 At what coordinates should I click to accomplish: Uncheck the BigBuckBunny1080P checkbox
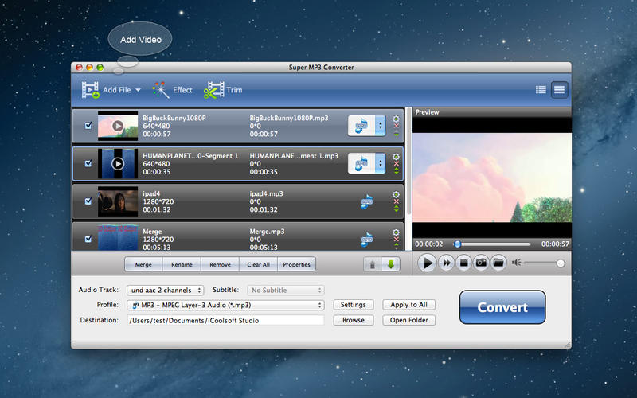click(x=88, y=125)
